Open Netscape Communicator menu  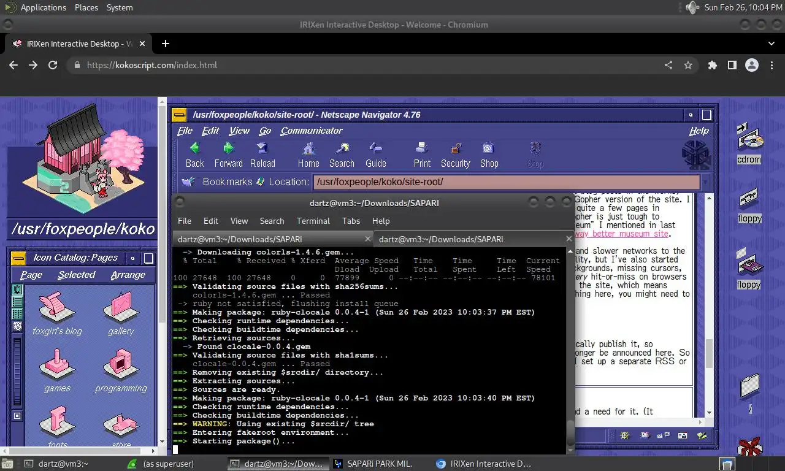coord(312,131)
